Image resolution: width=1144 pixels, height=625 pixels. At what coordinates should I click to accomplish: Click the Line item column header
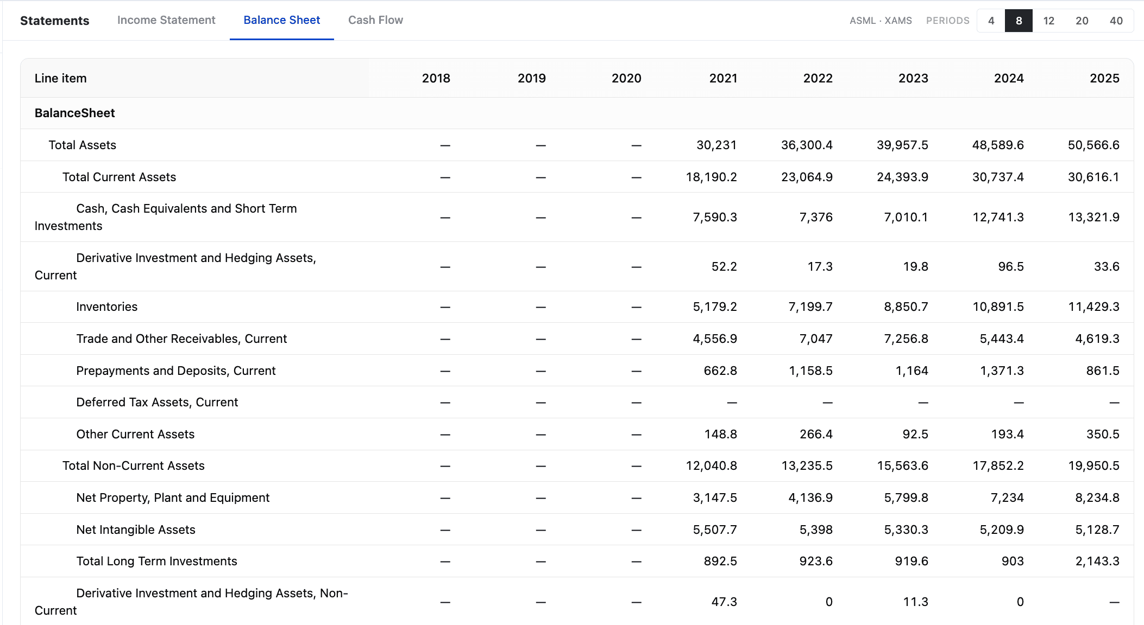[x=60, y=78]
